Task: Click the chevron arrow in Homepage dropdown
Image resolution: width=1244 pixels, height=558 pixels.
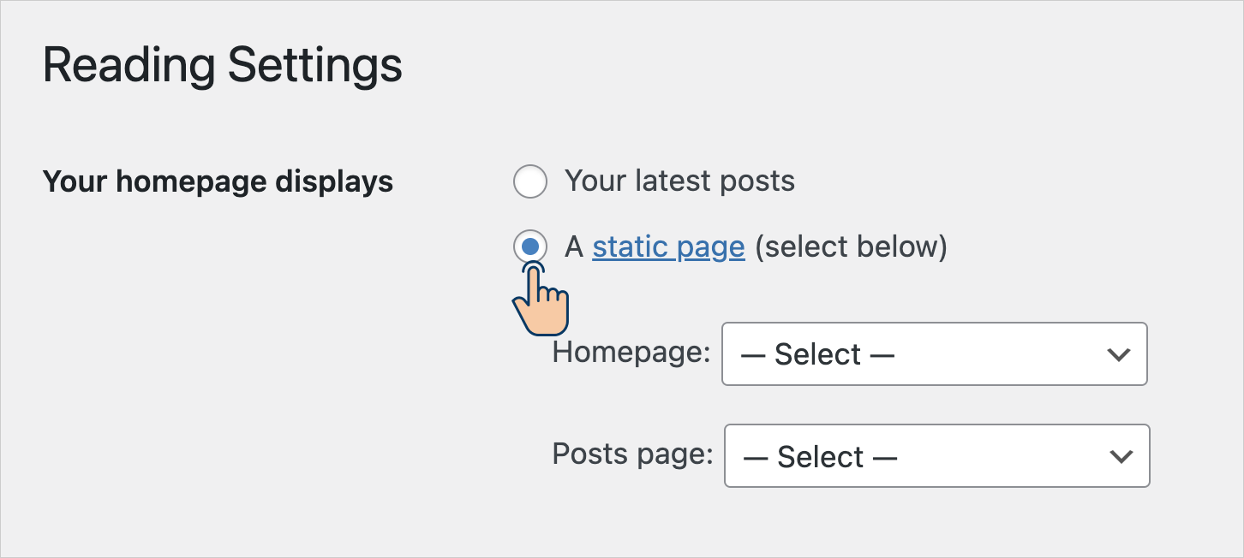Action: pos(1118,354)
